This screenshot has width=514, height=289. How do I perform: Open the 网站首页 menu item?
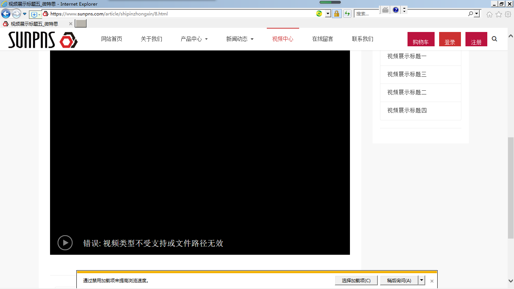point(112,39)
